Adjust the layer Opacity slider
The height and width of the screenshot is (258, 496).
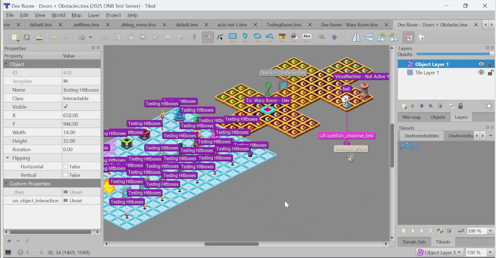click(455, 54)
